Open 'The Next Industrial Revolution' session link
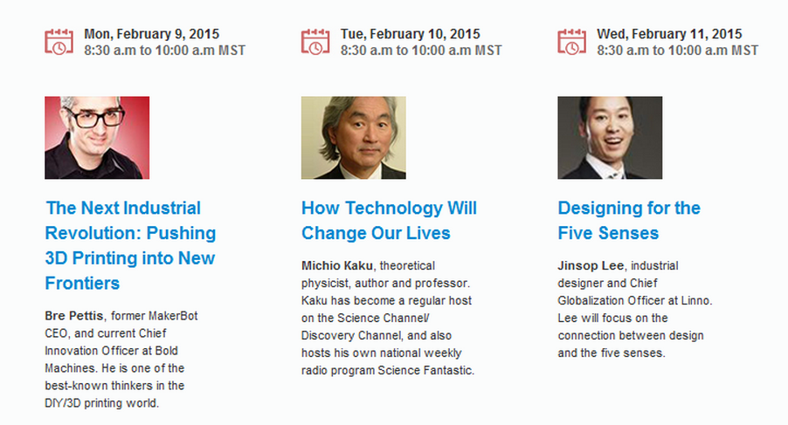This screenshot has height=425, width=788. pos(130,245)
